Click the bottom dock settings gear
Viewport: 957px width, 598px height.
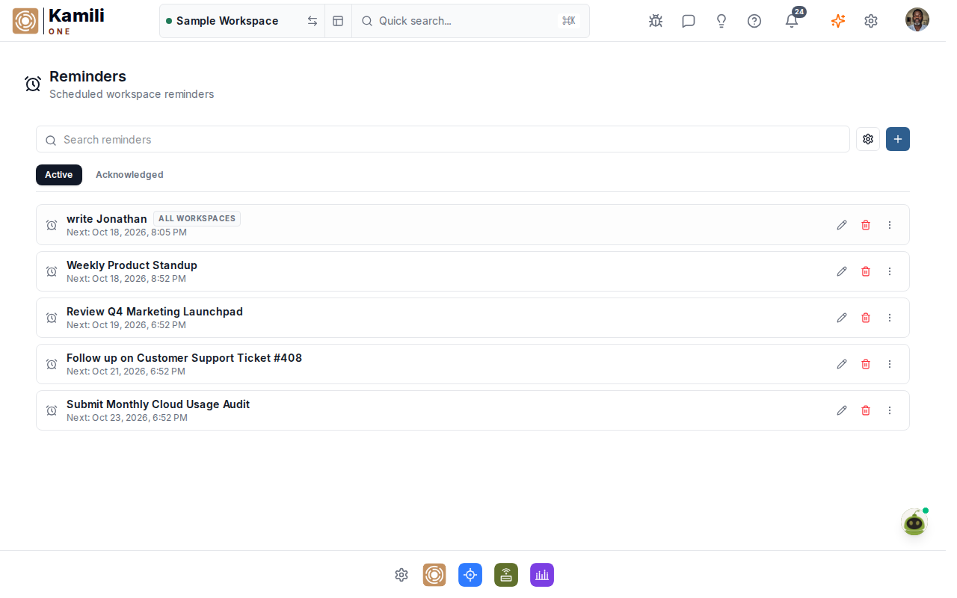click(401, 575)
